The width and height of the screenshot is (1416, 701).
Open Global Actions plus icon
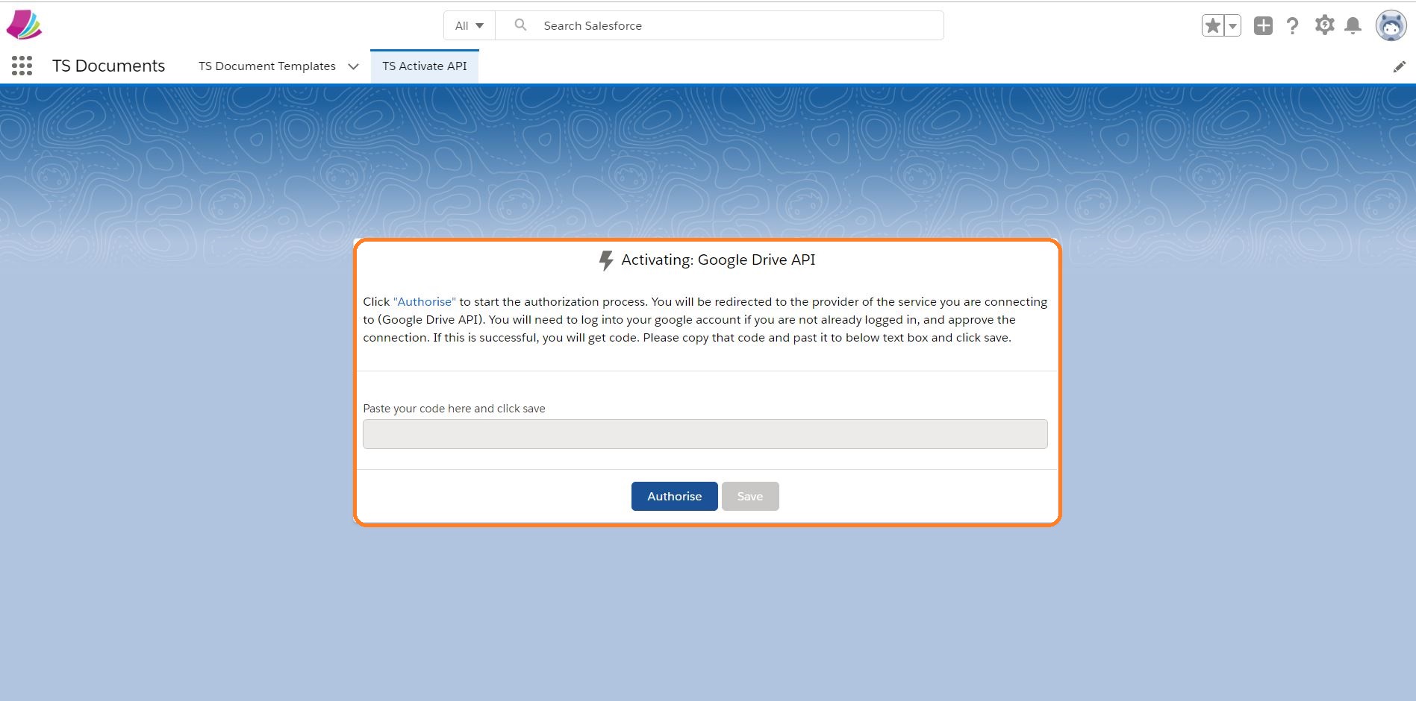click(1263, 25)
